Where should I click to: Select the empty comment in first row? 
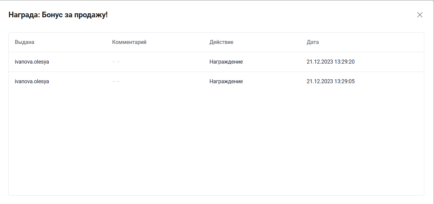[116, 62]
